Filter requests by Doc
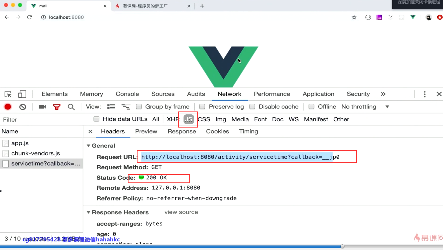 pyautogui.click(x=278, y=119)
